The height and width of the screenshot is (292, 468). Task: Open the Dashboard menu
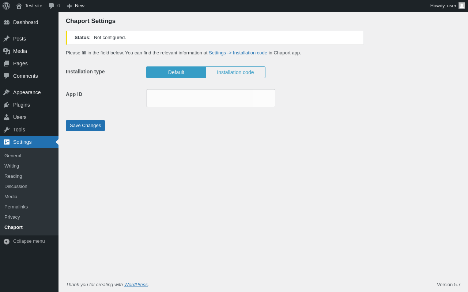[x=29, y=22]
